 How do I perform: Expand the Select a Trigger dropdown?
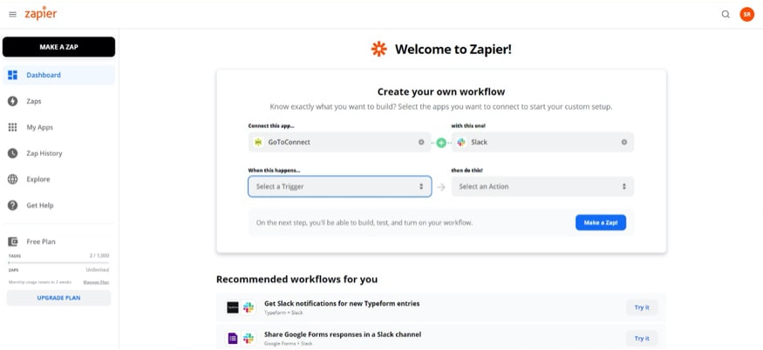339,186
